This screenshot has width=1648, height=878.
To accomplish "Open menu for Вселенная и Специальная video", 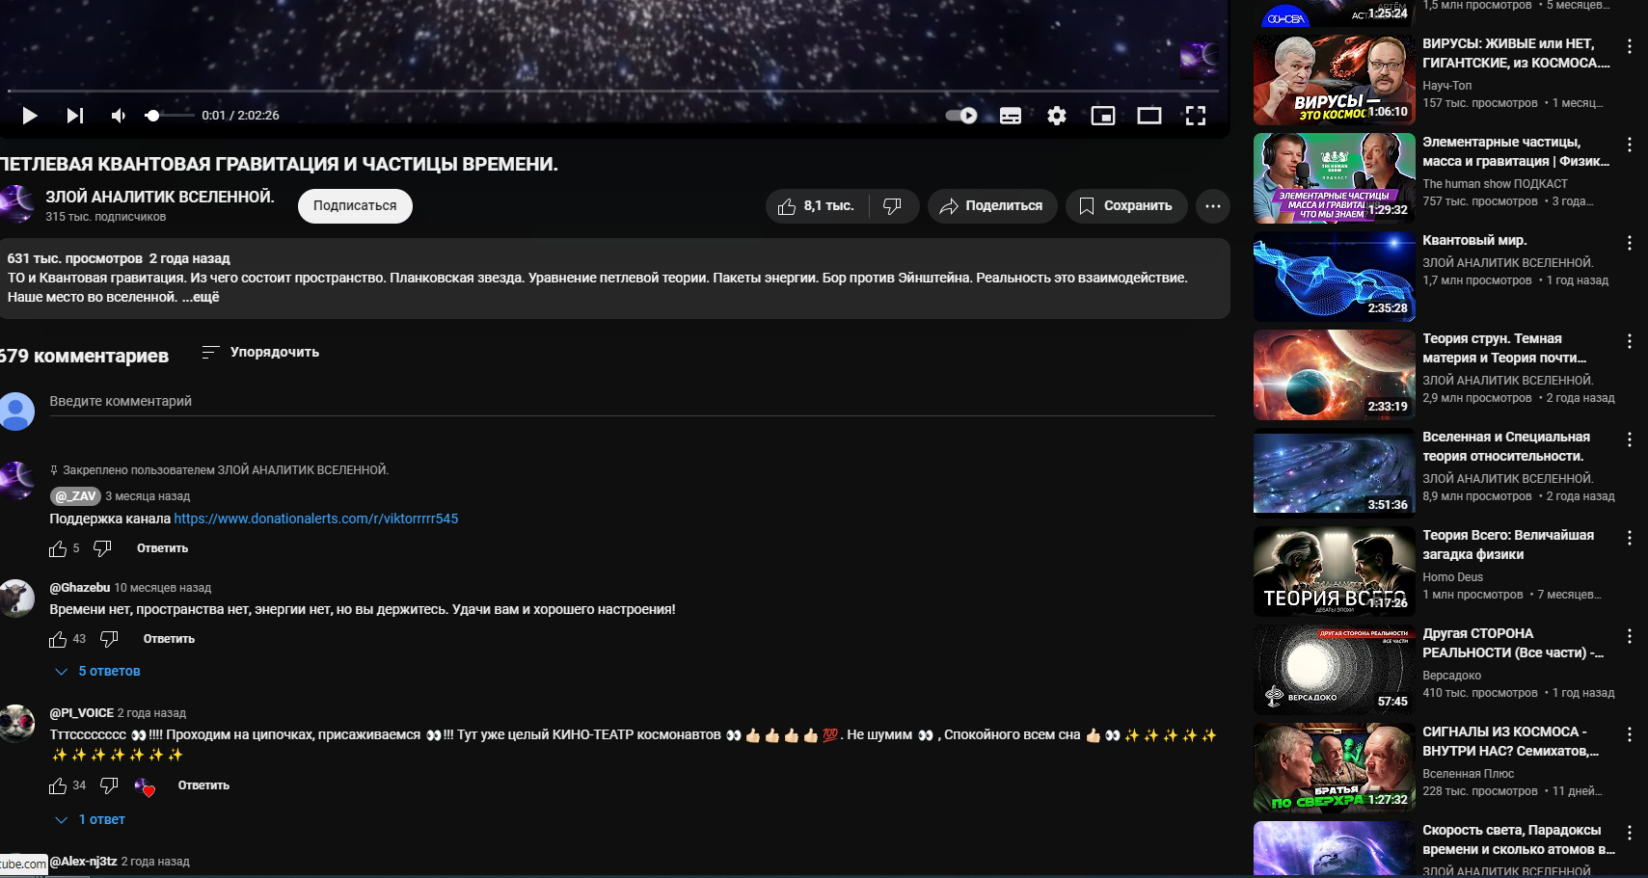I will pos(1630,439).
